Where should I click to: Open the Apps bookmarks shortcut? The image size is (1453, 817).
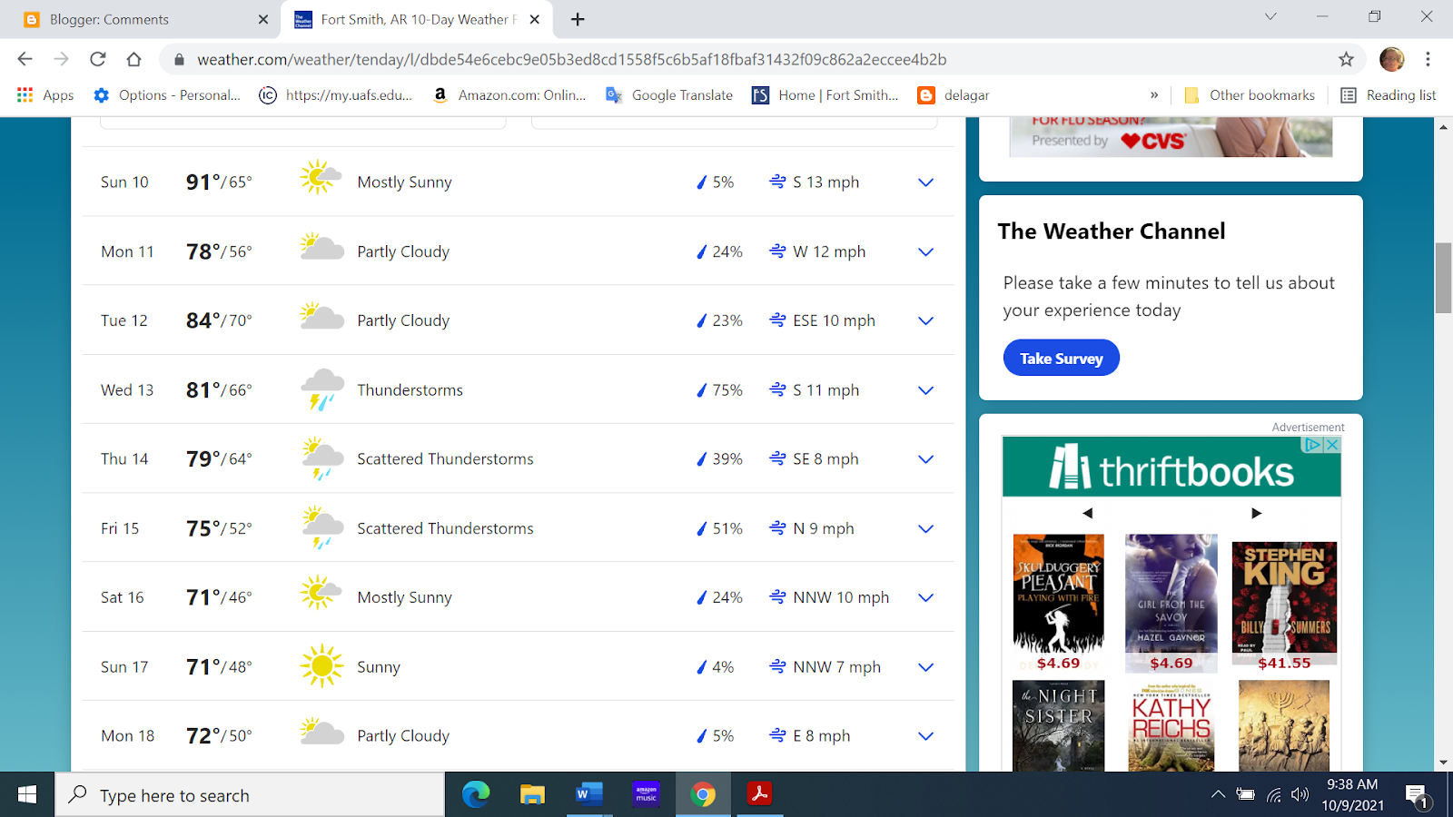[x=45, y=95]
